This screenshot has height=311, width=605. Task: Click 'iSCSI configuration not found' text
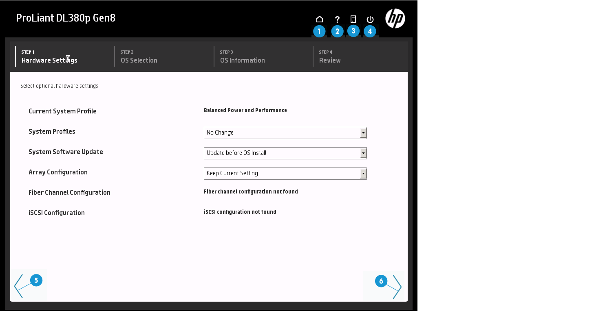coord(240,212)
